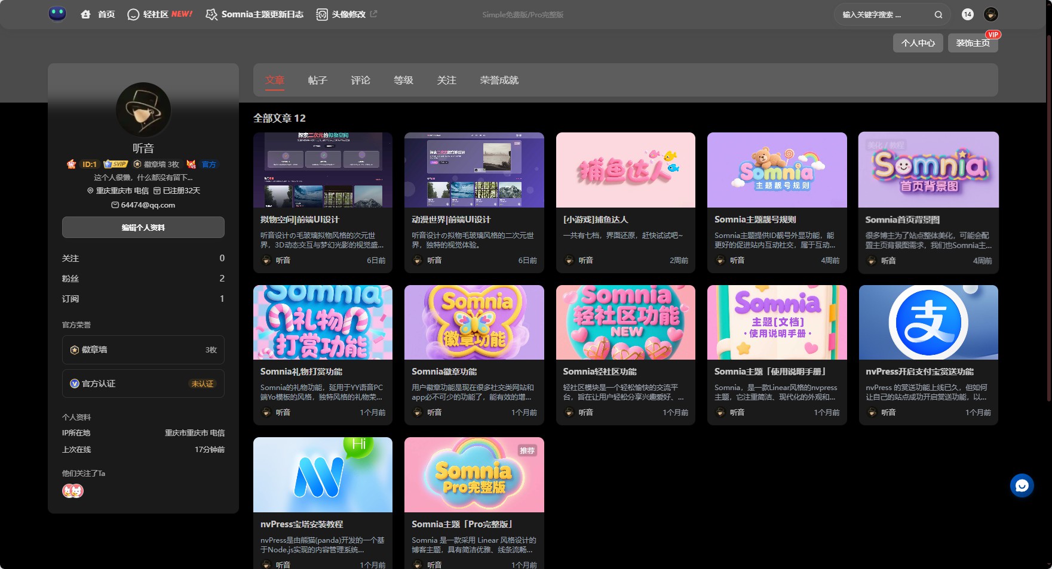Click the large profile avatar of 听音
Viewport: 1052px width, 569px height.
pos(143,110)
